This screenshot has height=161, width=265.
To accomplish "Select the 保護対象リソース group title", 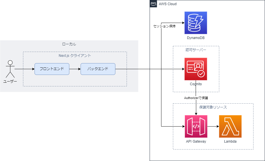I will [213, 107].
